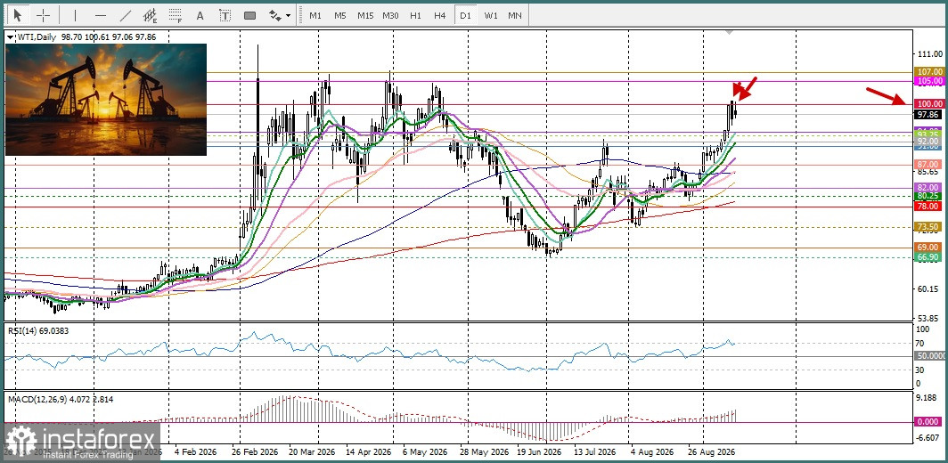Click the MACD 0.000 level label

pos(929,422)
